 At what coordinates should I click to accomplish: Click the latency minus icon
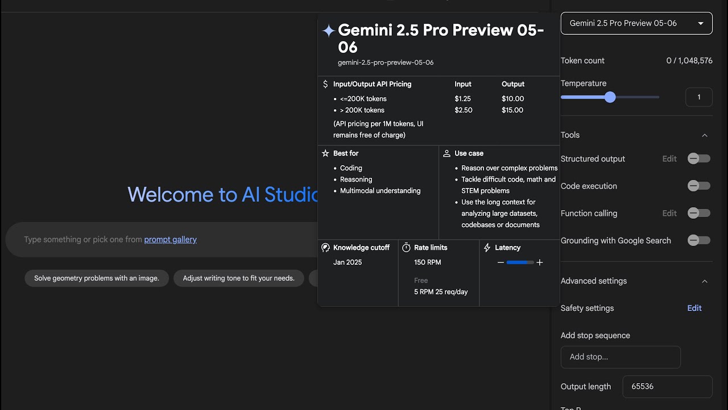coord(500,263)
